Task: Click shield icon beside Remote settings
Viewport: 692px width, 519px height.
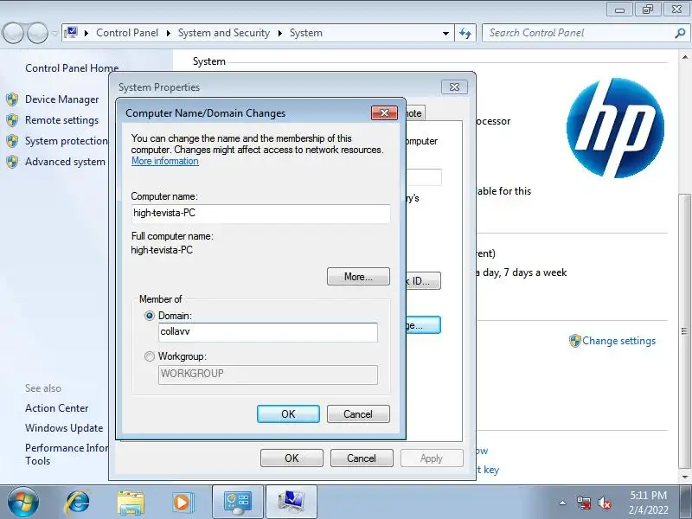Action: [x=12, y=120]
